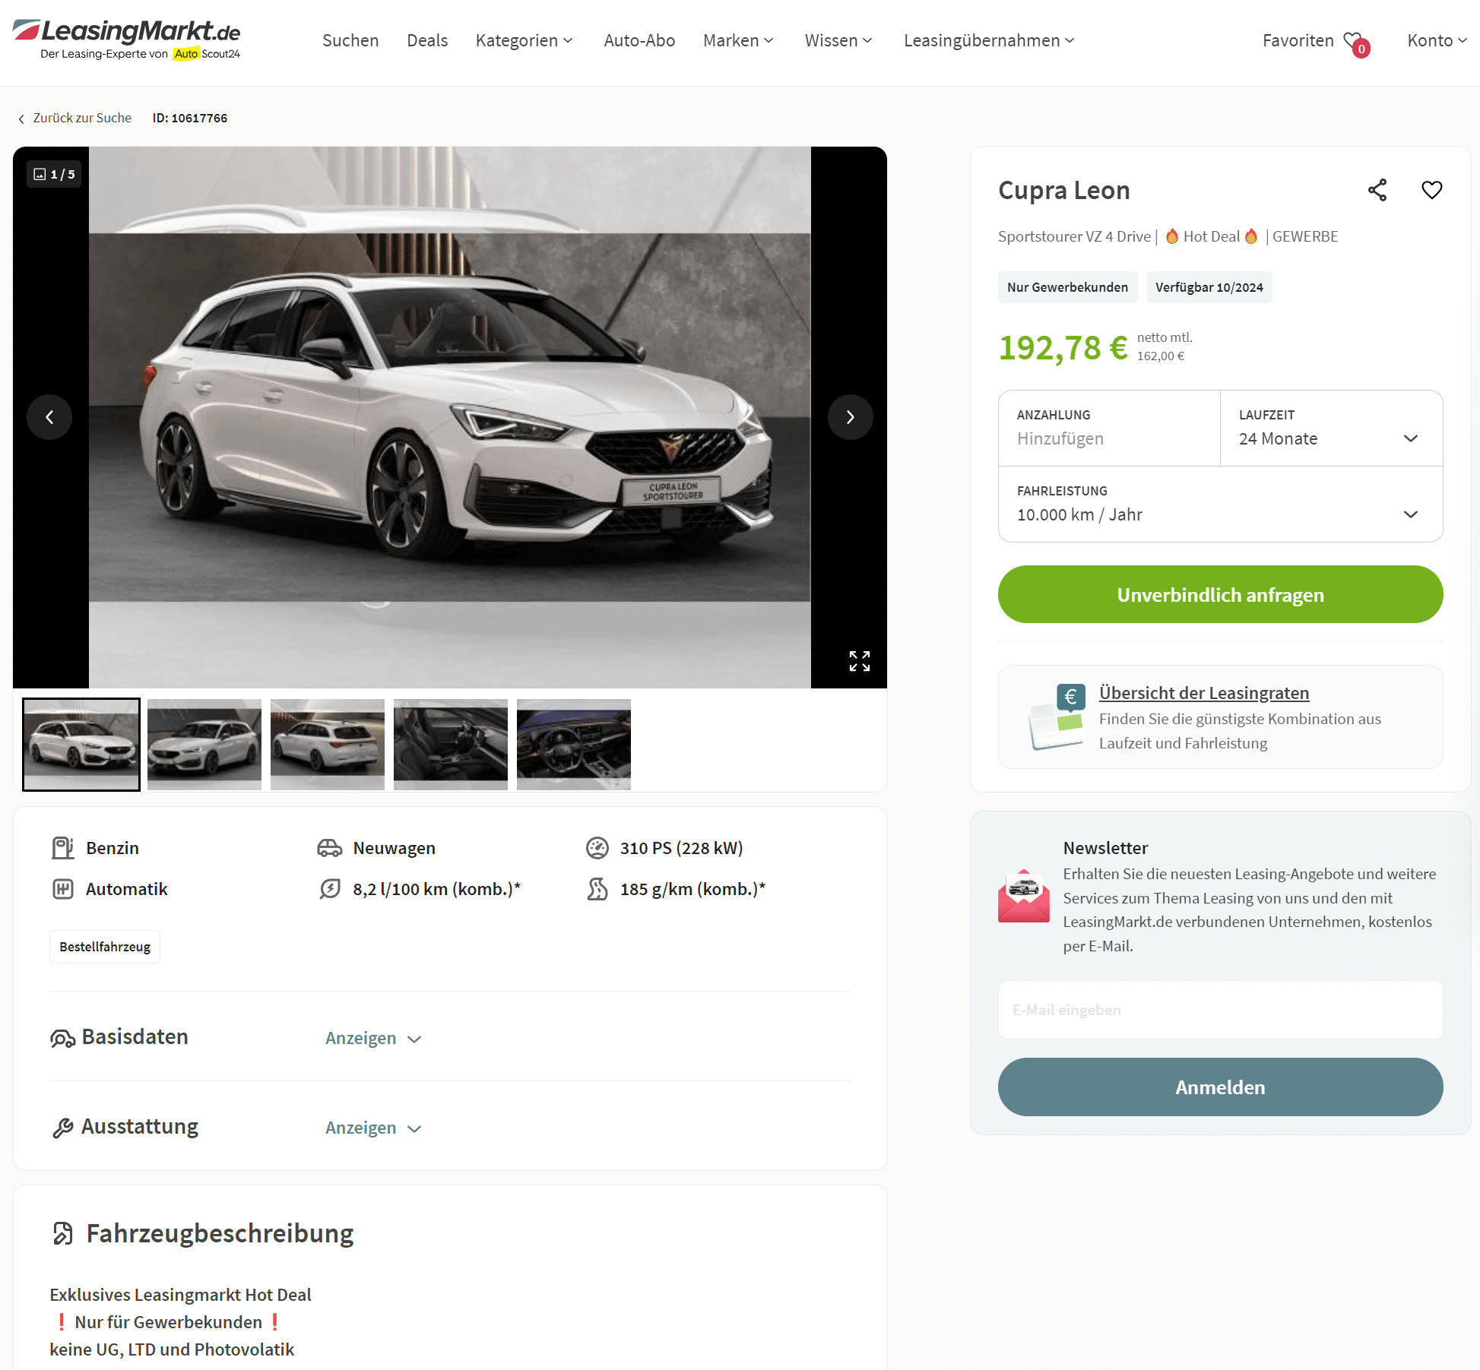Open the Konto dropdown
The height and width of the screenshot is (1370, 1480).
point(1437,40)
